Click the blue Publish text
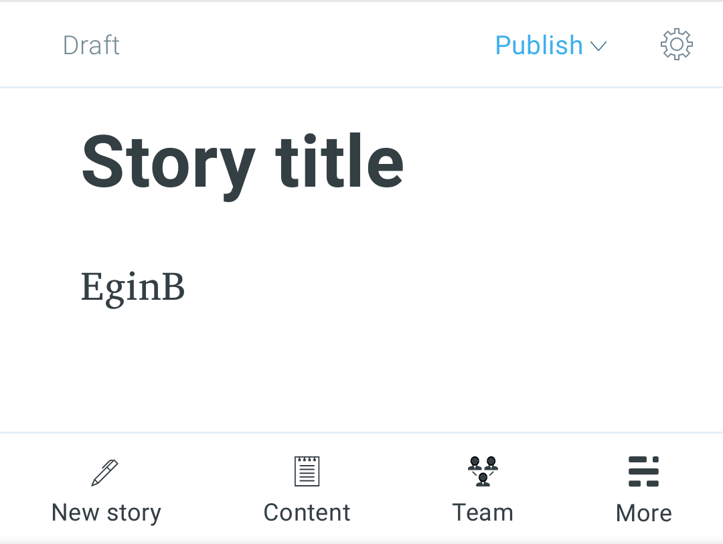The width and height of the screenshot is (723, 544). click(539, 46)
